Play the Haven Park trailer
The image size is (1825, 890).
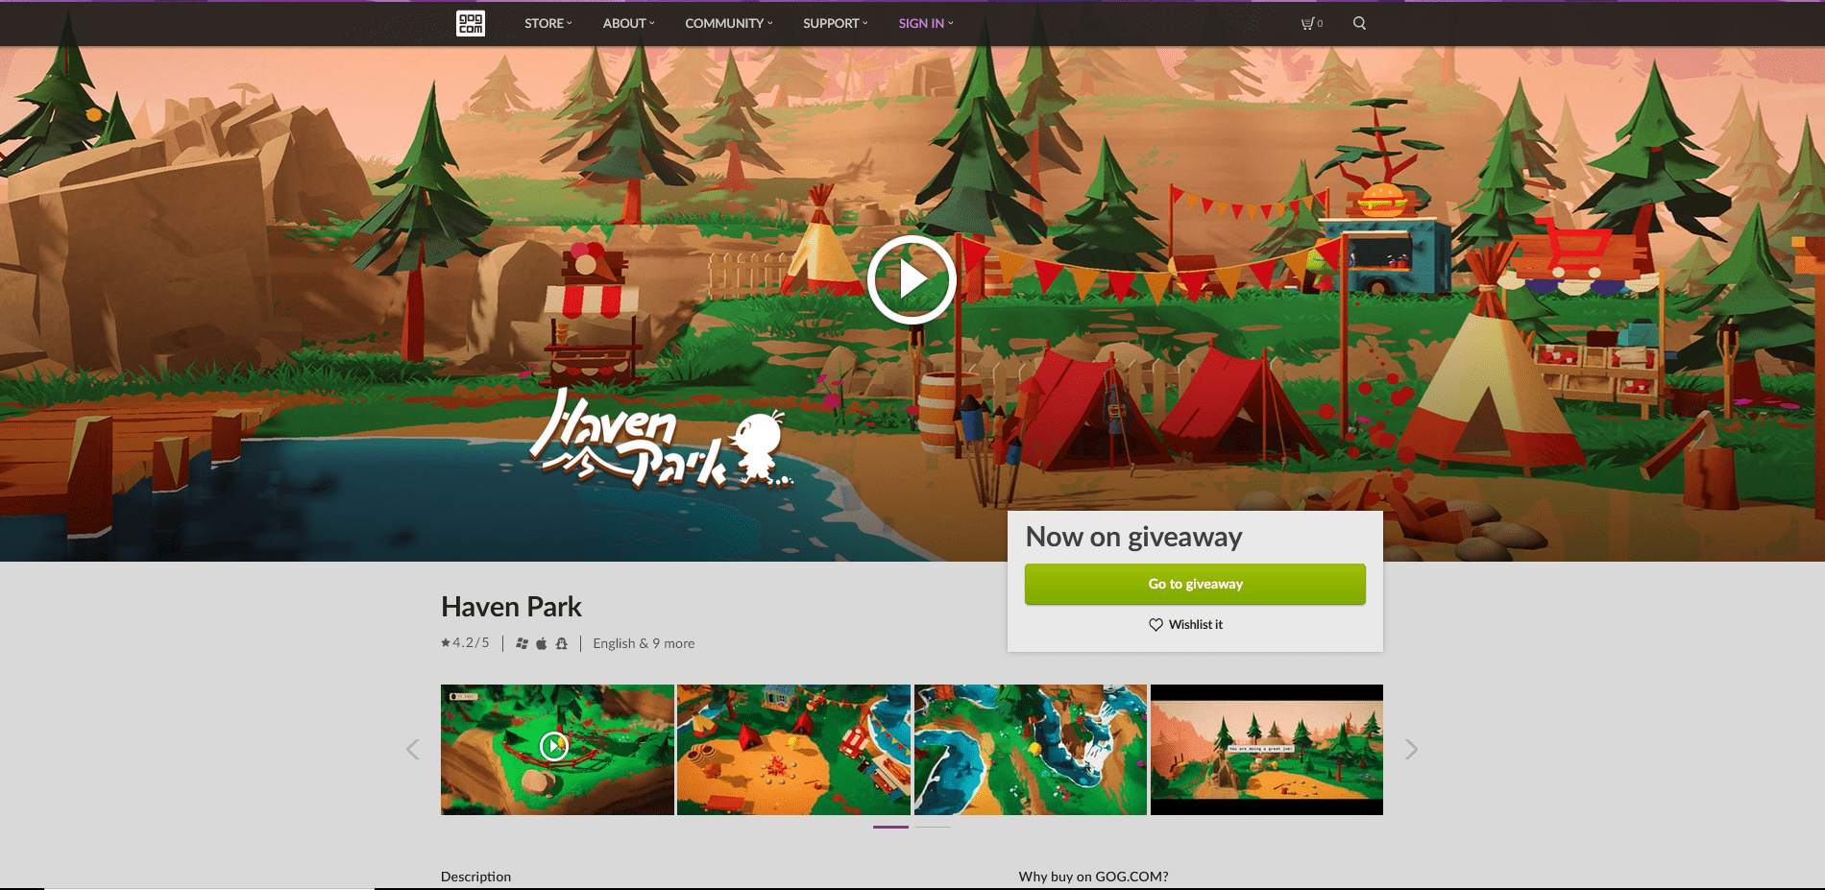912,279
